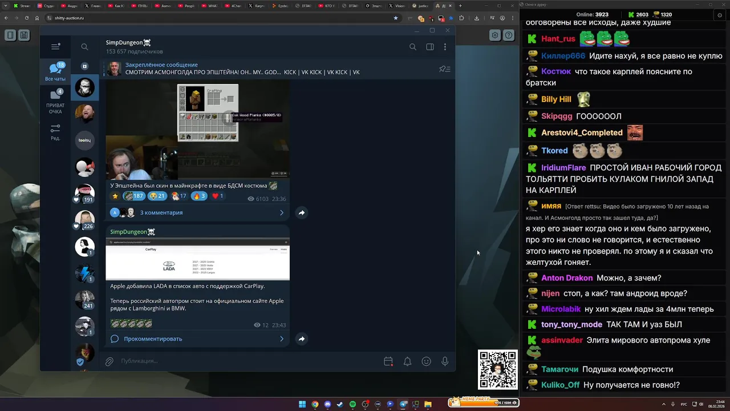The width and height of the screenshot is (730, 411).
Task: Expand comments arrow on Minecraft post
Action: (x=281, y=212)
